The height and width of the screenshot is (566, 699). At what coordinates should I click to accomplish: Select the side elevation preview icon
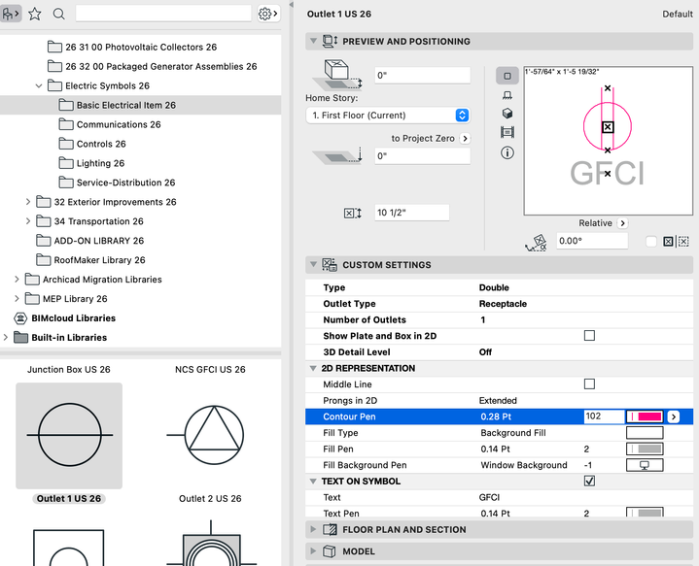point(507,95)
